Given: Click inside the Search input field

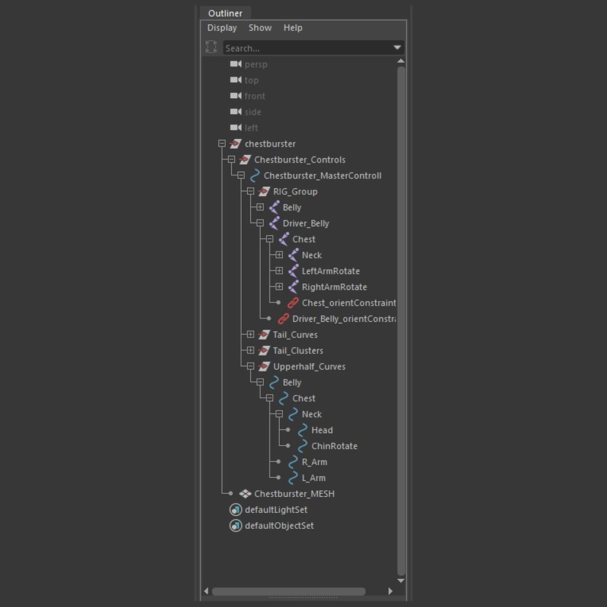Looking at the screenshot, I should 305,48.
